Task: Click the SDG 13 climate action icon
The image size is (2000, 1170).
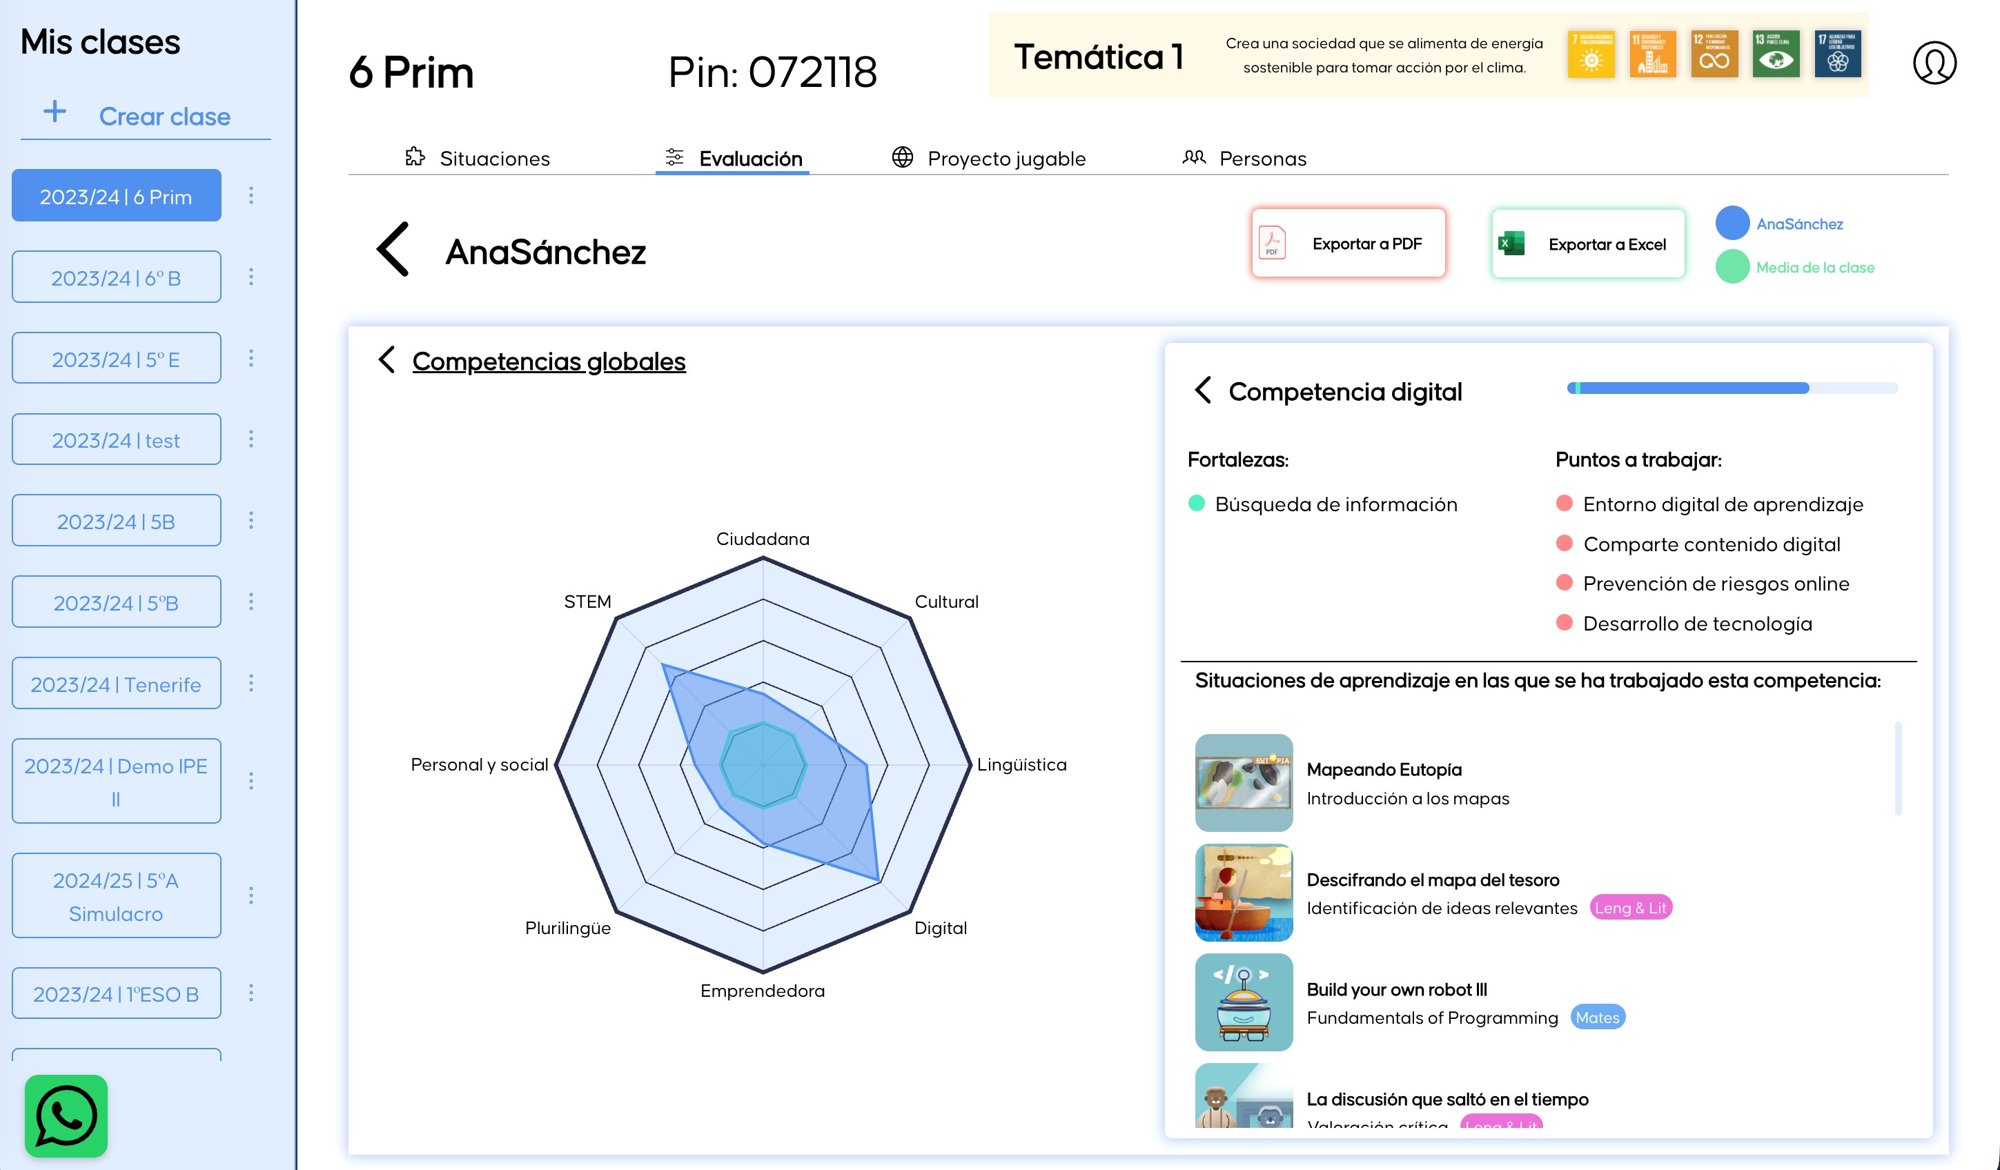Action: tap(1776, 54)
